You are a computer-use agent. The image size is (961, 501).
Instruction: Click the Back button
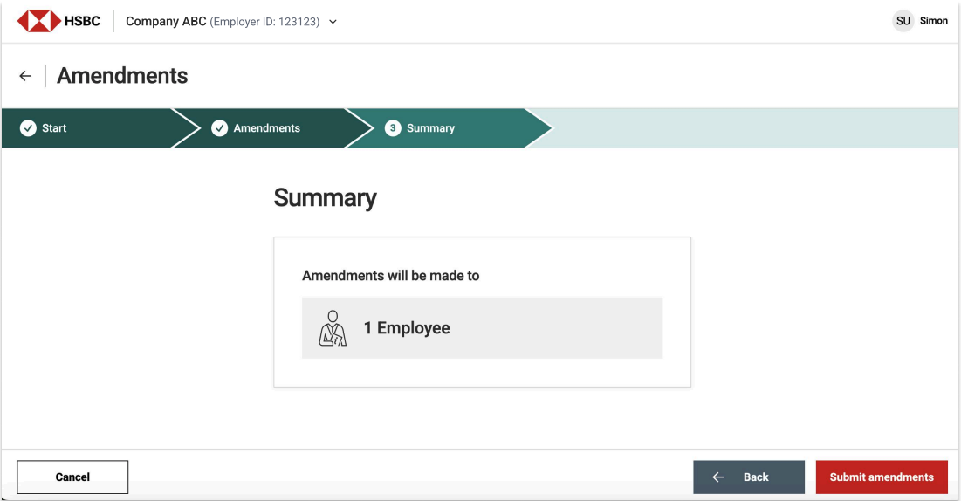[749, 477]
